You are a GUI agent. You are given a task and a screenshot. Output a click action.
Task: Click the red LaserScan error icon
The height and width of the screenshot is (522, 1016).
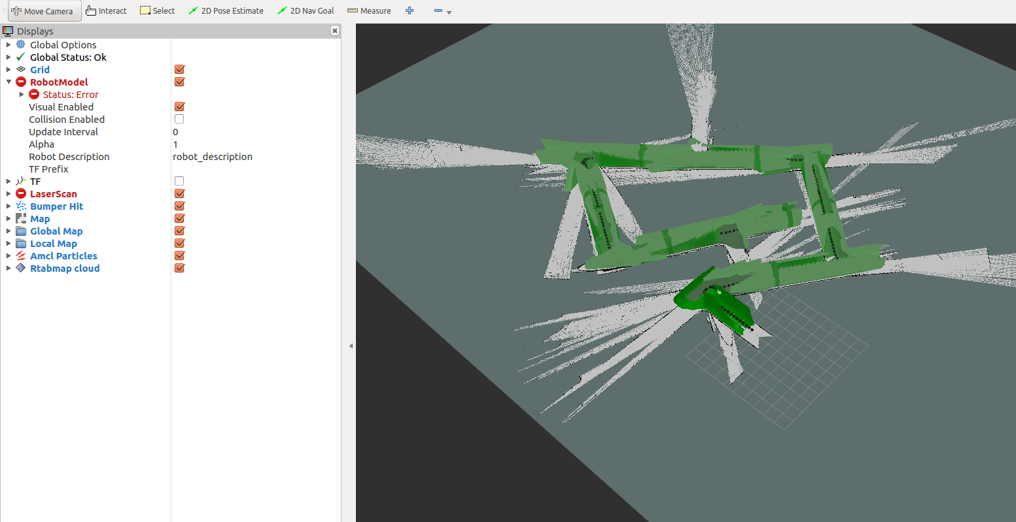coord(21,194)
